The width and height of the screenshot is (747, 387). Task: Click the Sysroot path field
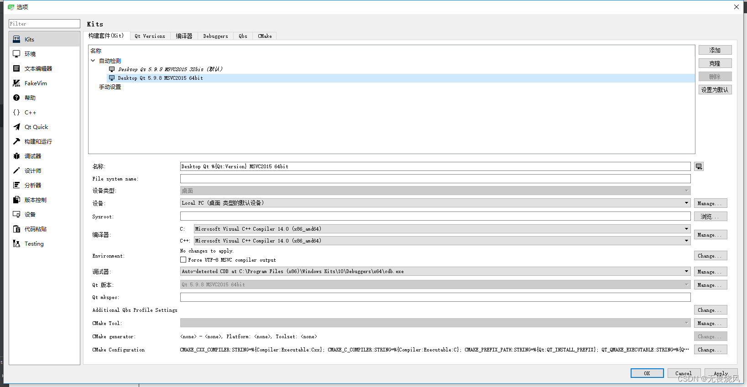point(435,216)
